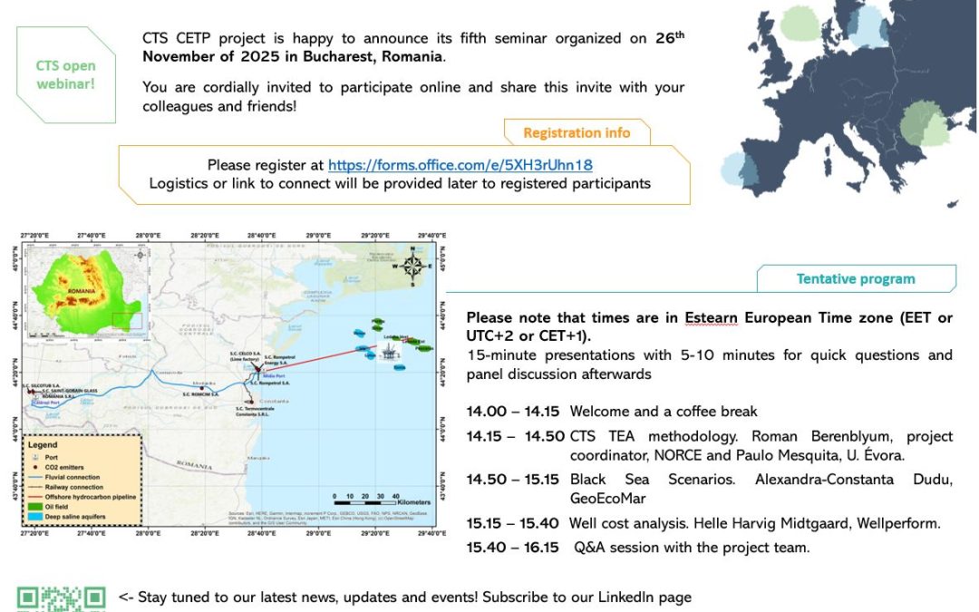Click the green QR code
This screenshot has width=979, height=612.
coord(62,598)
